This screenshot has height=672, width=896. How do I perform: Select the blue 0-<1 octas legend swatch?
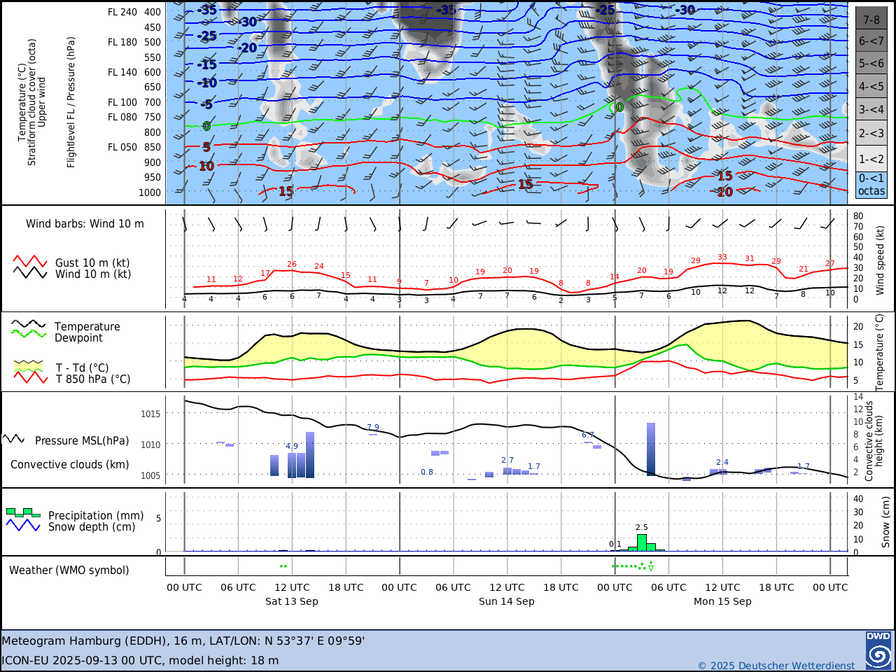871,185
